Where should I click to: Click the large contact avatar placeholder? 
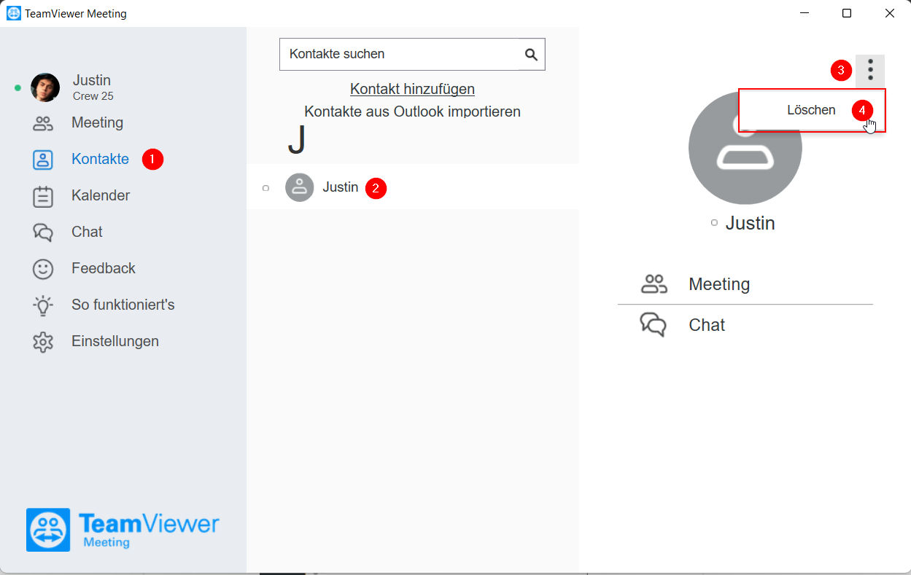[745, 148]
